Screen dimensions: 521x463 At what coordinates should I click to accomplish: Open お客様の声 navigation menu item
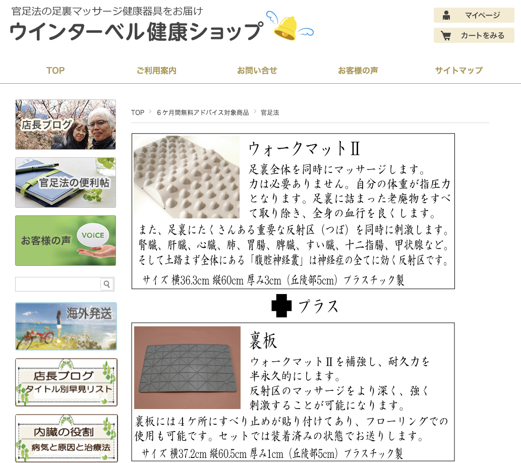point(358,71)
